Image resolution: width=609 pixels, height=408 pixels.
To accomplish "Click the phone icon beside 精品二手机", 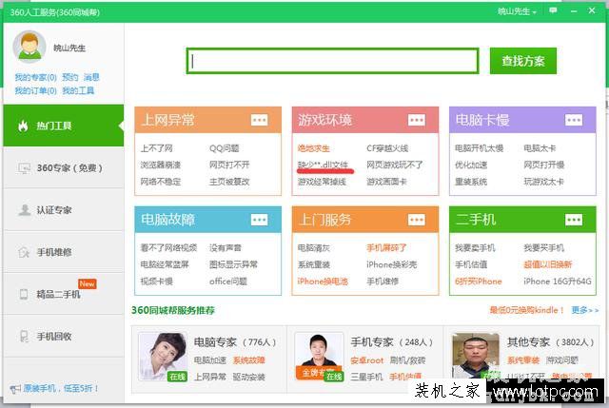I will (x=24, y=294).
